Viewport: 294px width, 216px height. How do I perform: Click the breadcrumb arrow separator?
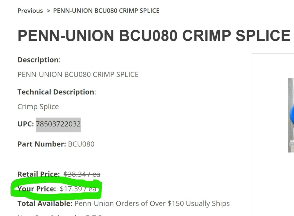click(48, 11)
